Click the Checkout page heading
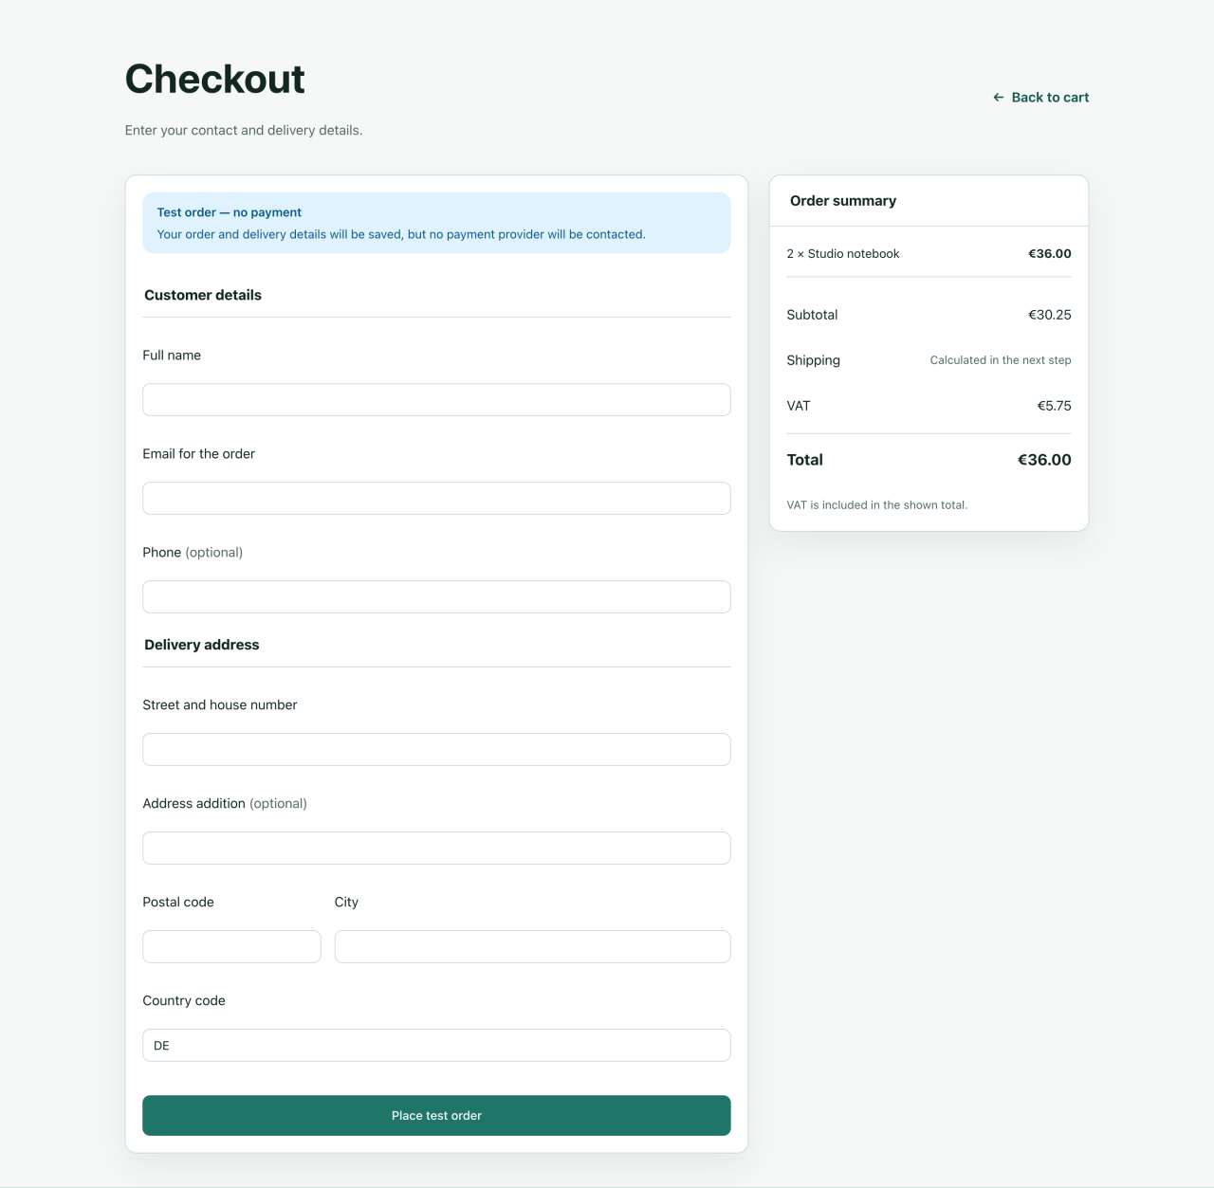This screenshot has height=1188, width=1214. coord(215,79)
